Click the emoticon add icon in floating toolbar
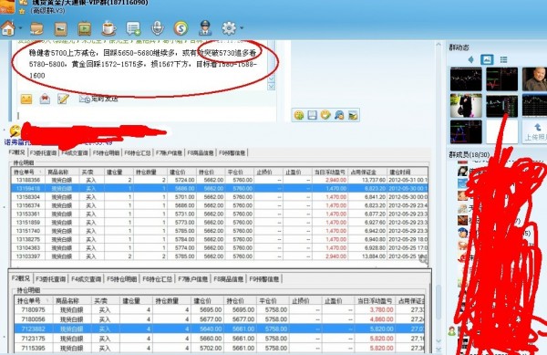This screenshot has height=355, width=547. 299,115
